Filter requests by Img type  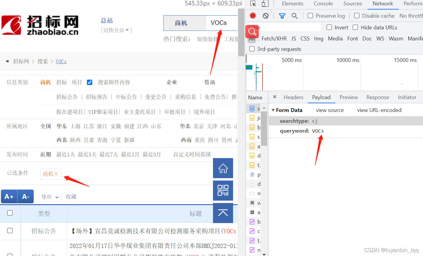[319, 39]
